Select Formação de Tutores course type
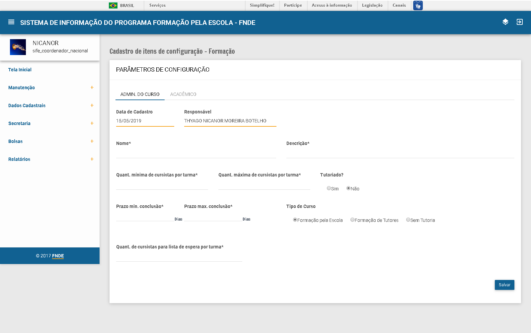531x333 pixels. (352, 220)
